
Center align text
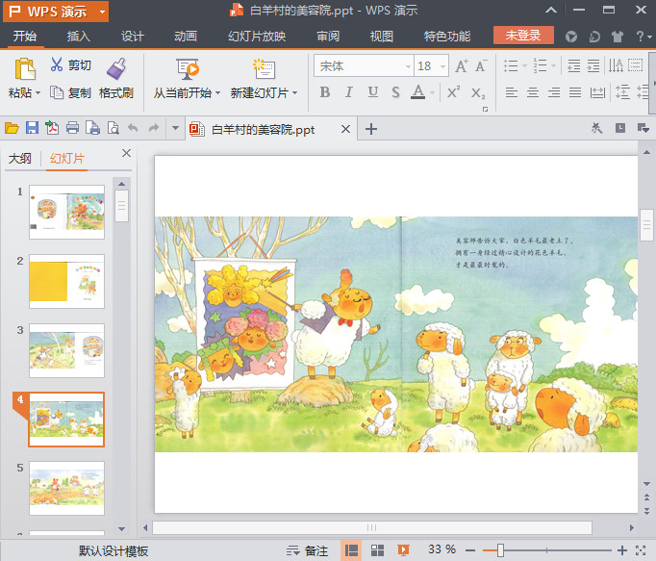533,92
